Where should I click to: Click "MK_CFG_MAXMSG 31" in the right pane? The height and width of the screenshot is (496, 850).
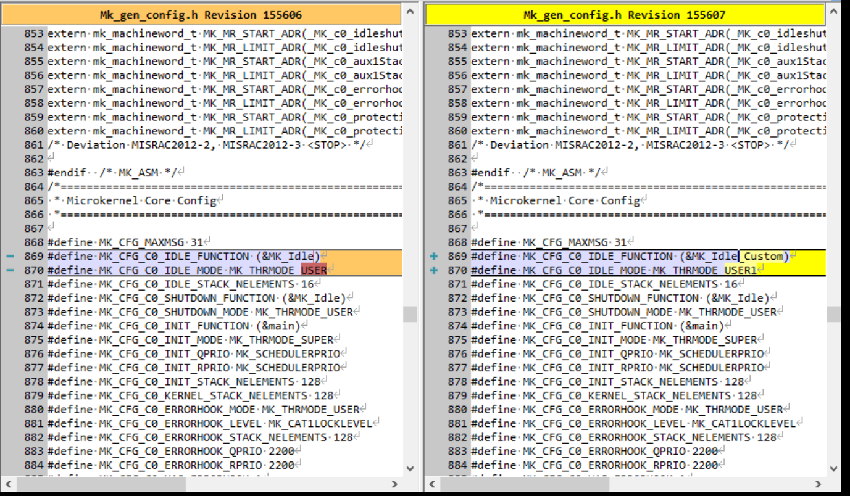(x=575, y=242)
